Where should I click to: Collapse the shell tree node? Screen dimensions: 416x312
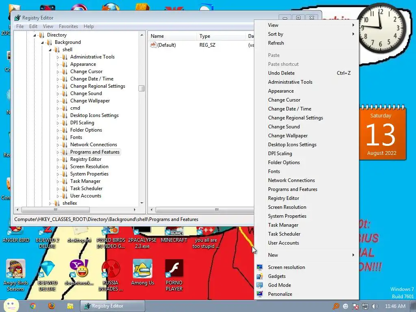pyautogui.click(x=50, y=50)
